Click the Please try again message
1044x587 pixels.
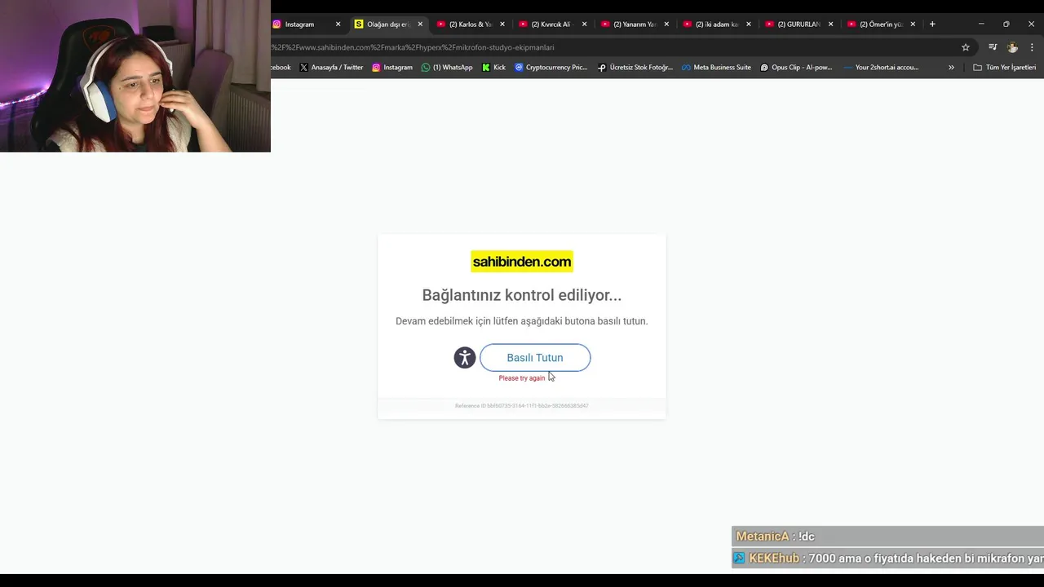pyautogui.click(x=522, y=378)
